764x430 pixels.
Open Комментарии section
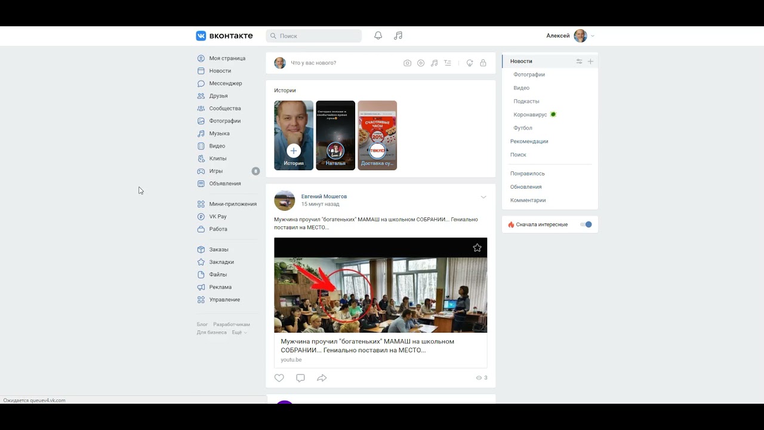[x=528, y=201]
